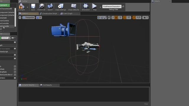Viewport: 189px width, 106px height.
Task: Toggle scale snapping in viewport
Action: [x=134, y=18]
